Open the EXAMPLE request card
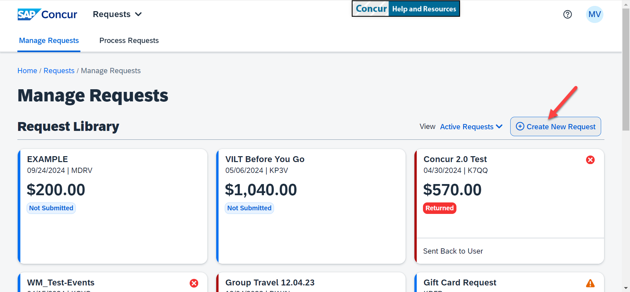 coord(113,206)
